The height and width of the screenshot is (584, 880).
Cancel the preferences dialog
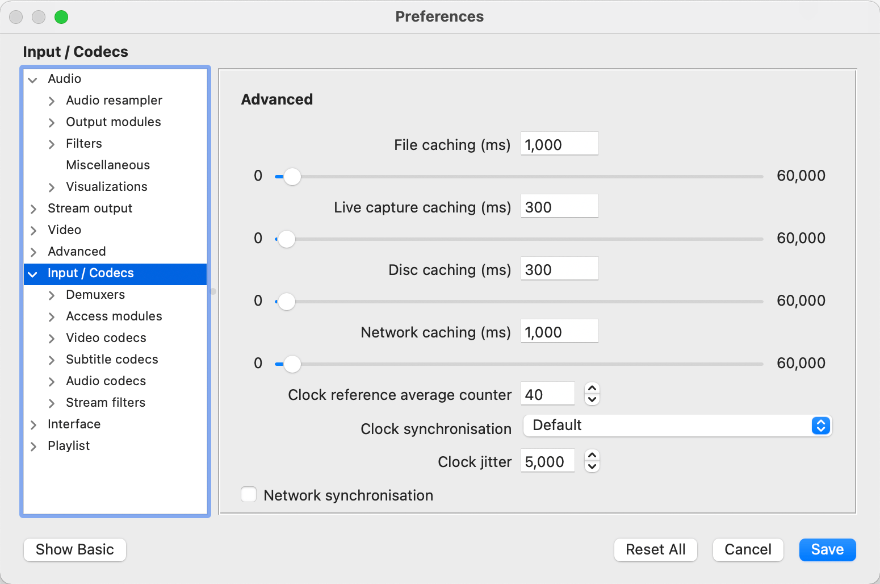(x=748, y=550)
